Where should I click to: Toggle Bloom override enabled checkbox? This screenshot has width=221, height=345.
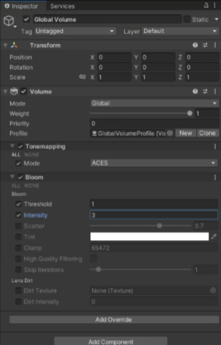click(20, 178)
